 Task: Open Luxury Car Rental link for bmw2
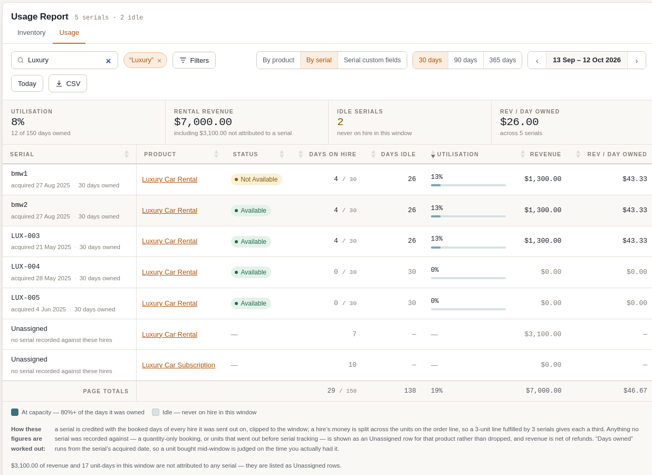[169, 211]
